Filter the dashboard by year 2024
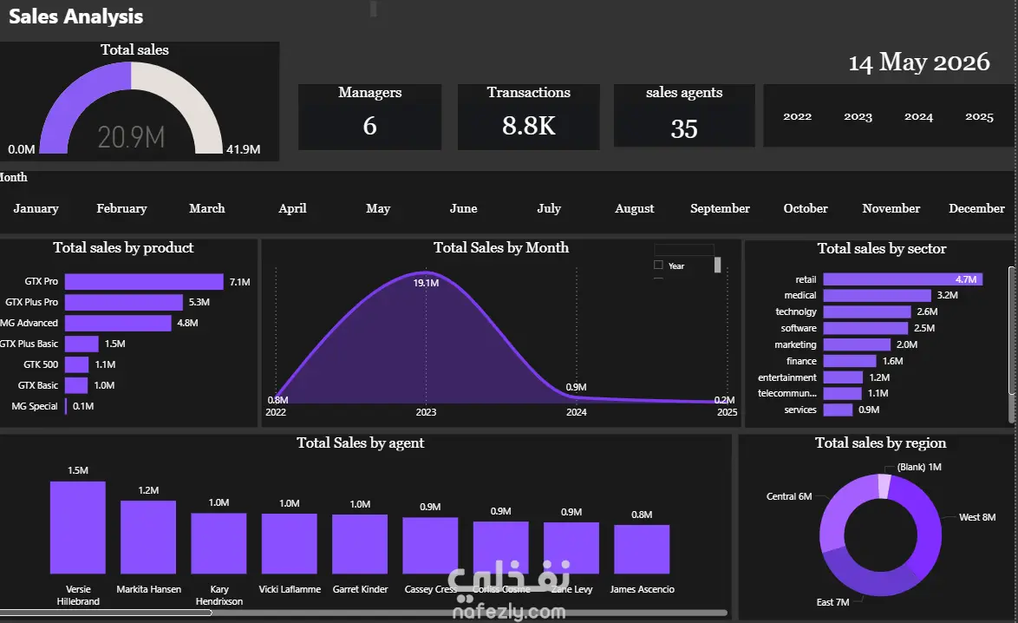The height and width of the screenshot is (623, 1018). click(x=918, y=116)
